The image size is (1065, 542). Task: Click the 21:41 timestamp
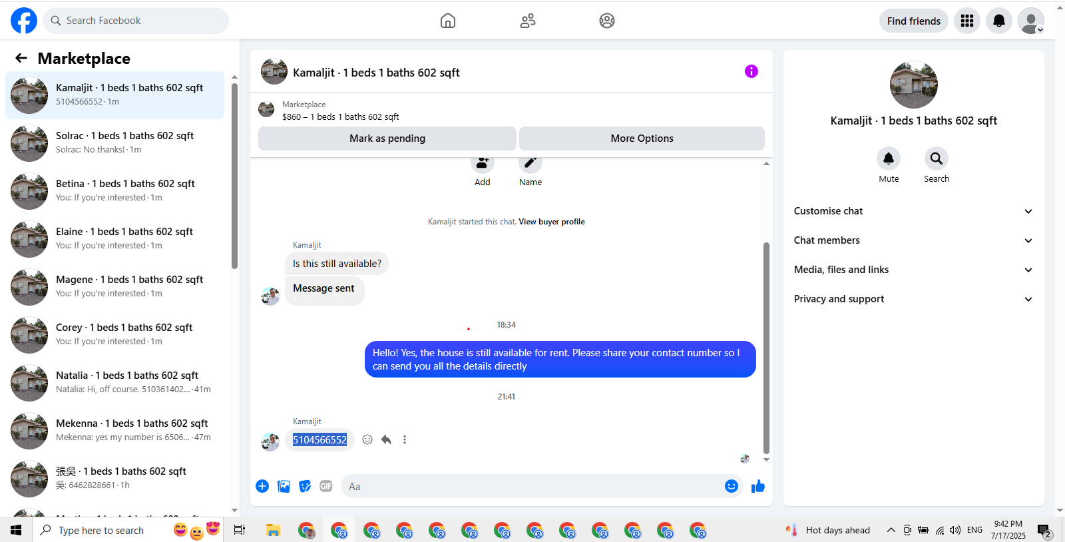point(507,397)
